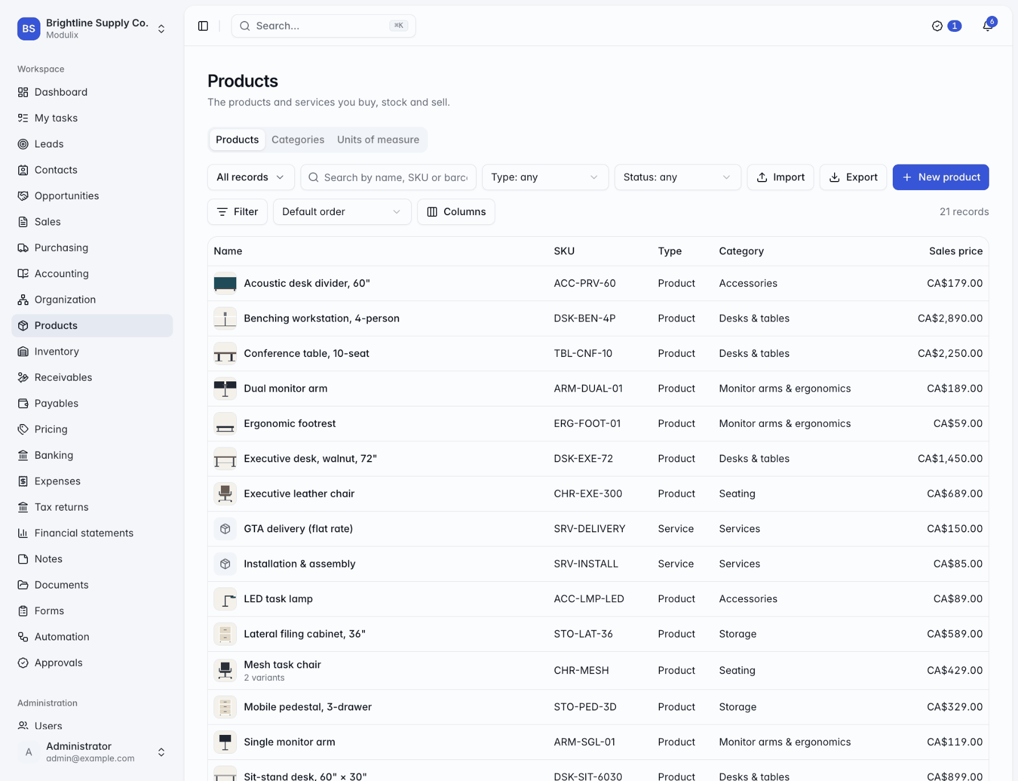Click the Sales price column header
Screen dimensions: 1018x781
[955, 251]
